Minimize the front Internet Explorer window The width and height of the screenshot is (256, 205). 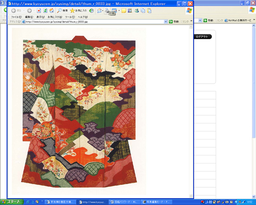(x=179, y=4)
